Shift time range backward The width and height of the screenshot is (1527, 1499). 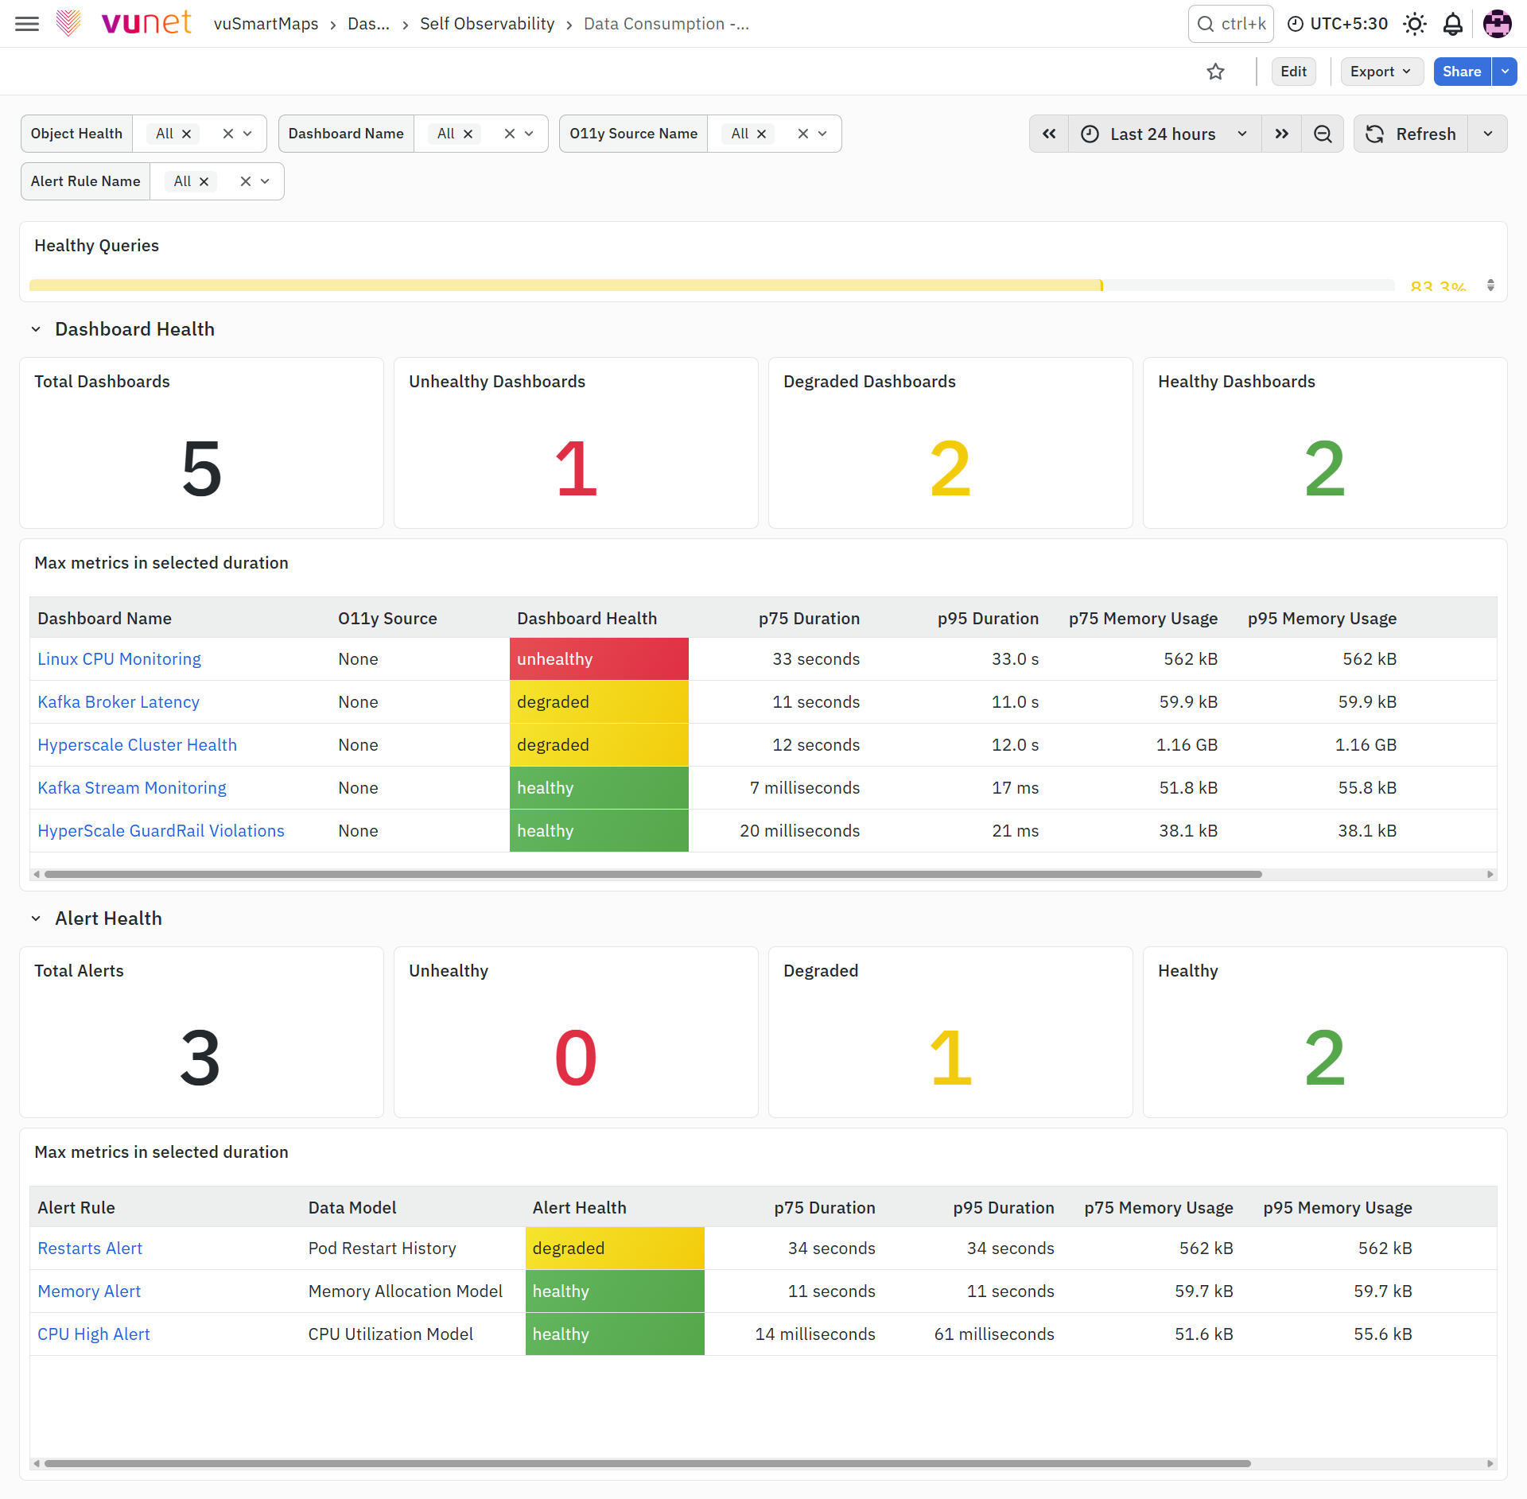click(x=1050, y=134)
